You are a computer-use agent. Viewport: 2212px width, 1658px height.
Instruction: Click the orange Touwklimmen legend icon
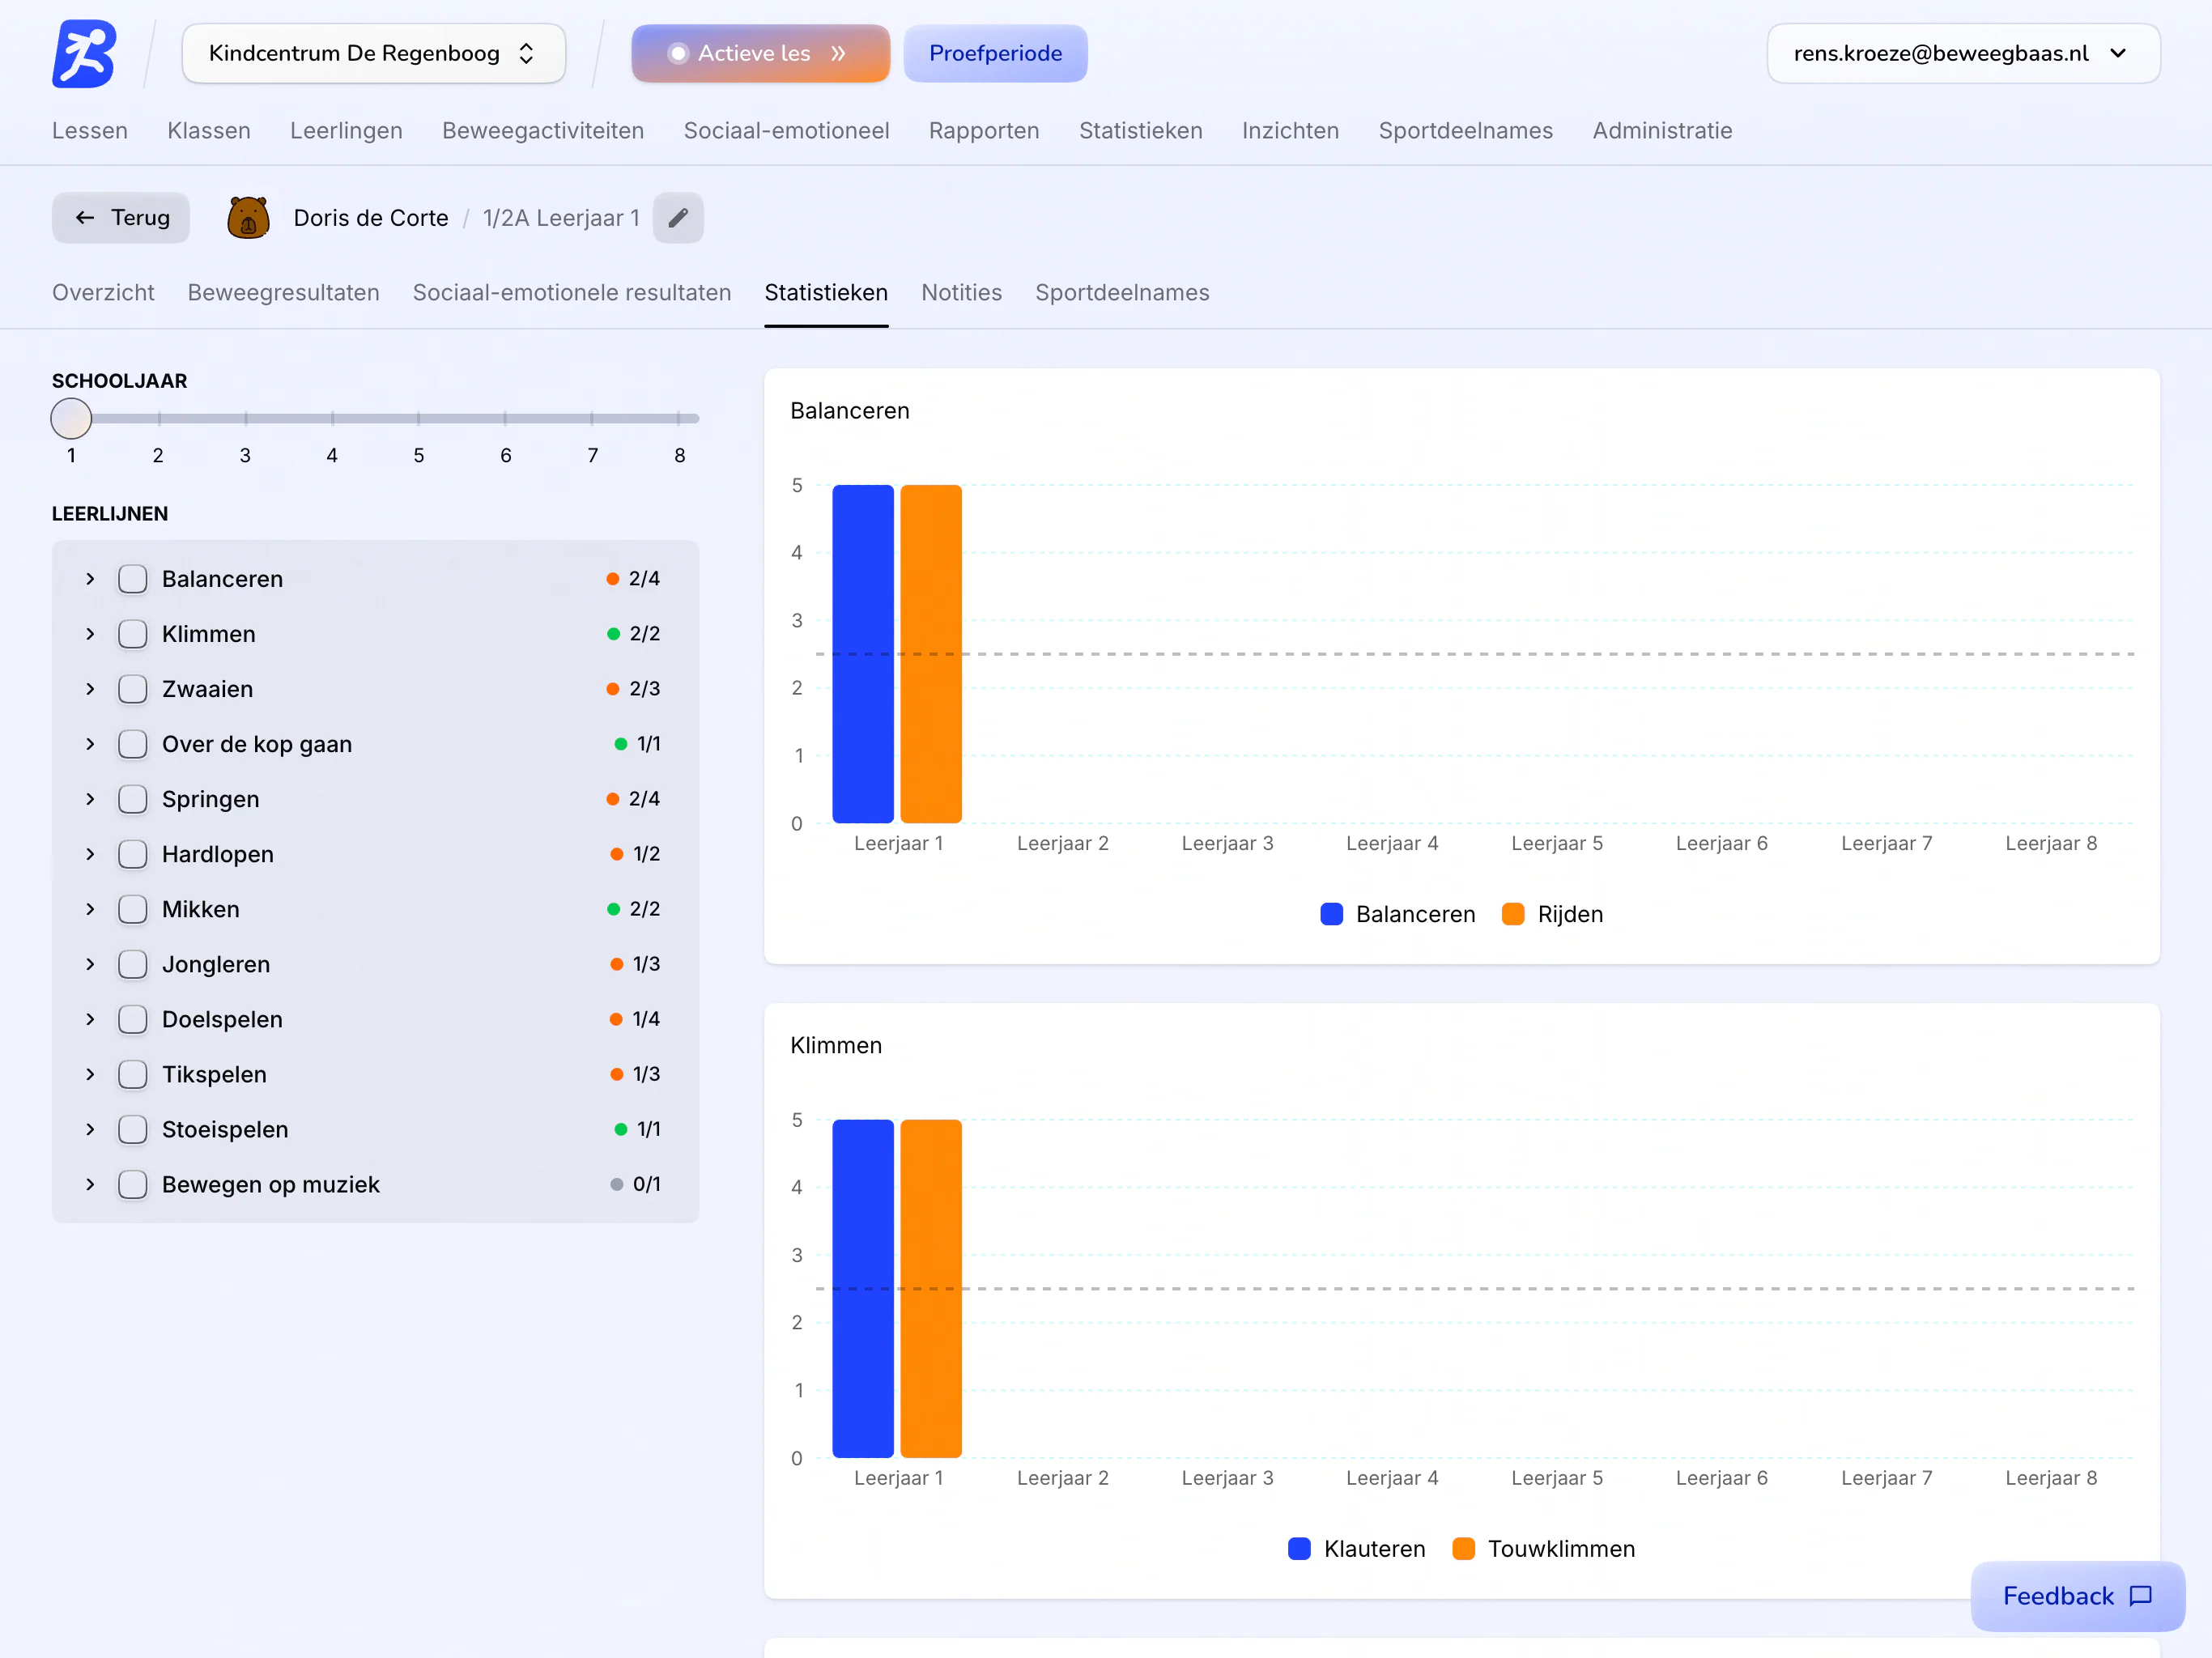click(1463, 1548)
